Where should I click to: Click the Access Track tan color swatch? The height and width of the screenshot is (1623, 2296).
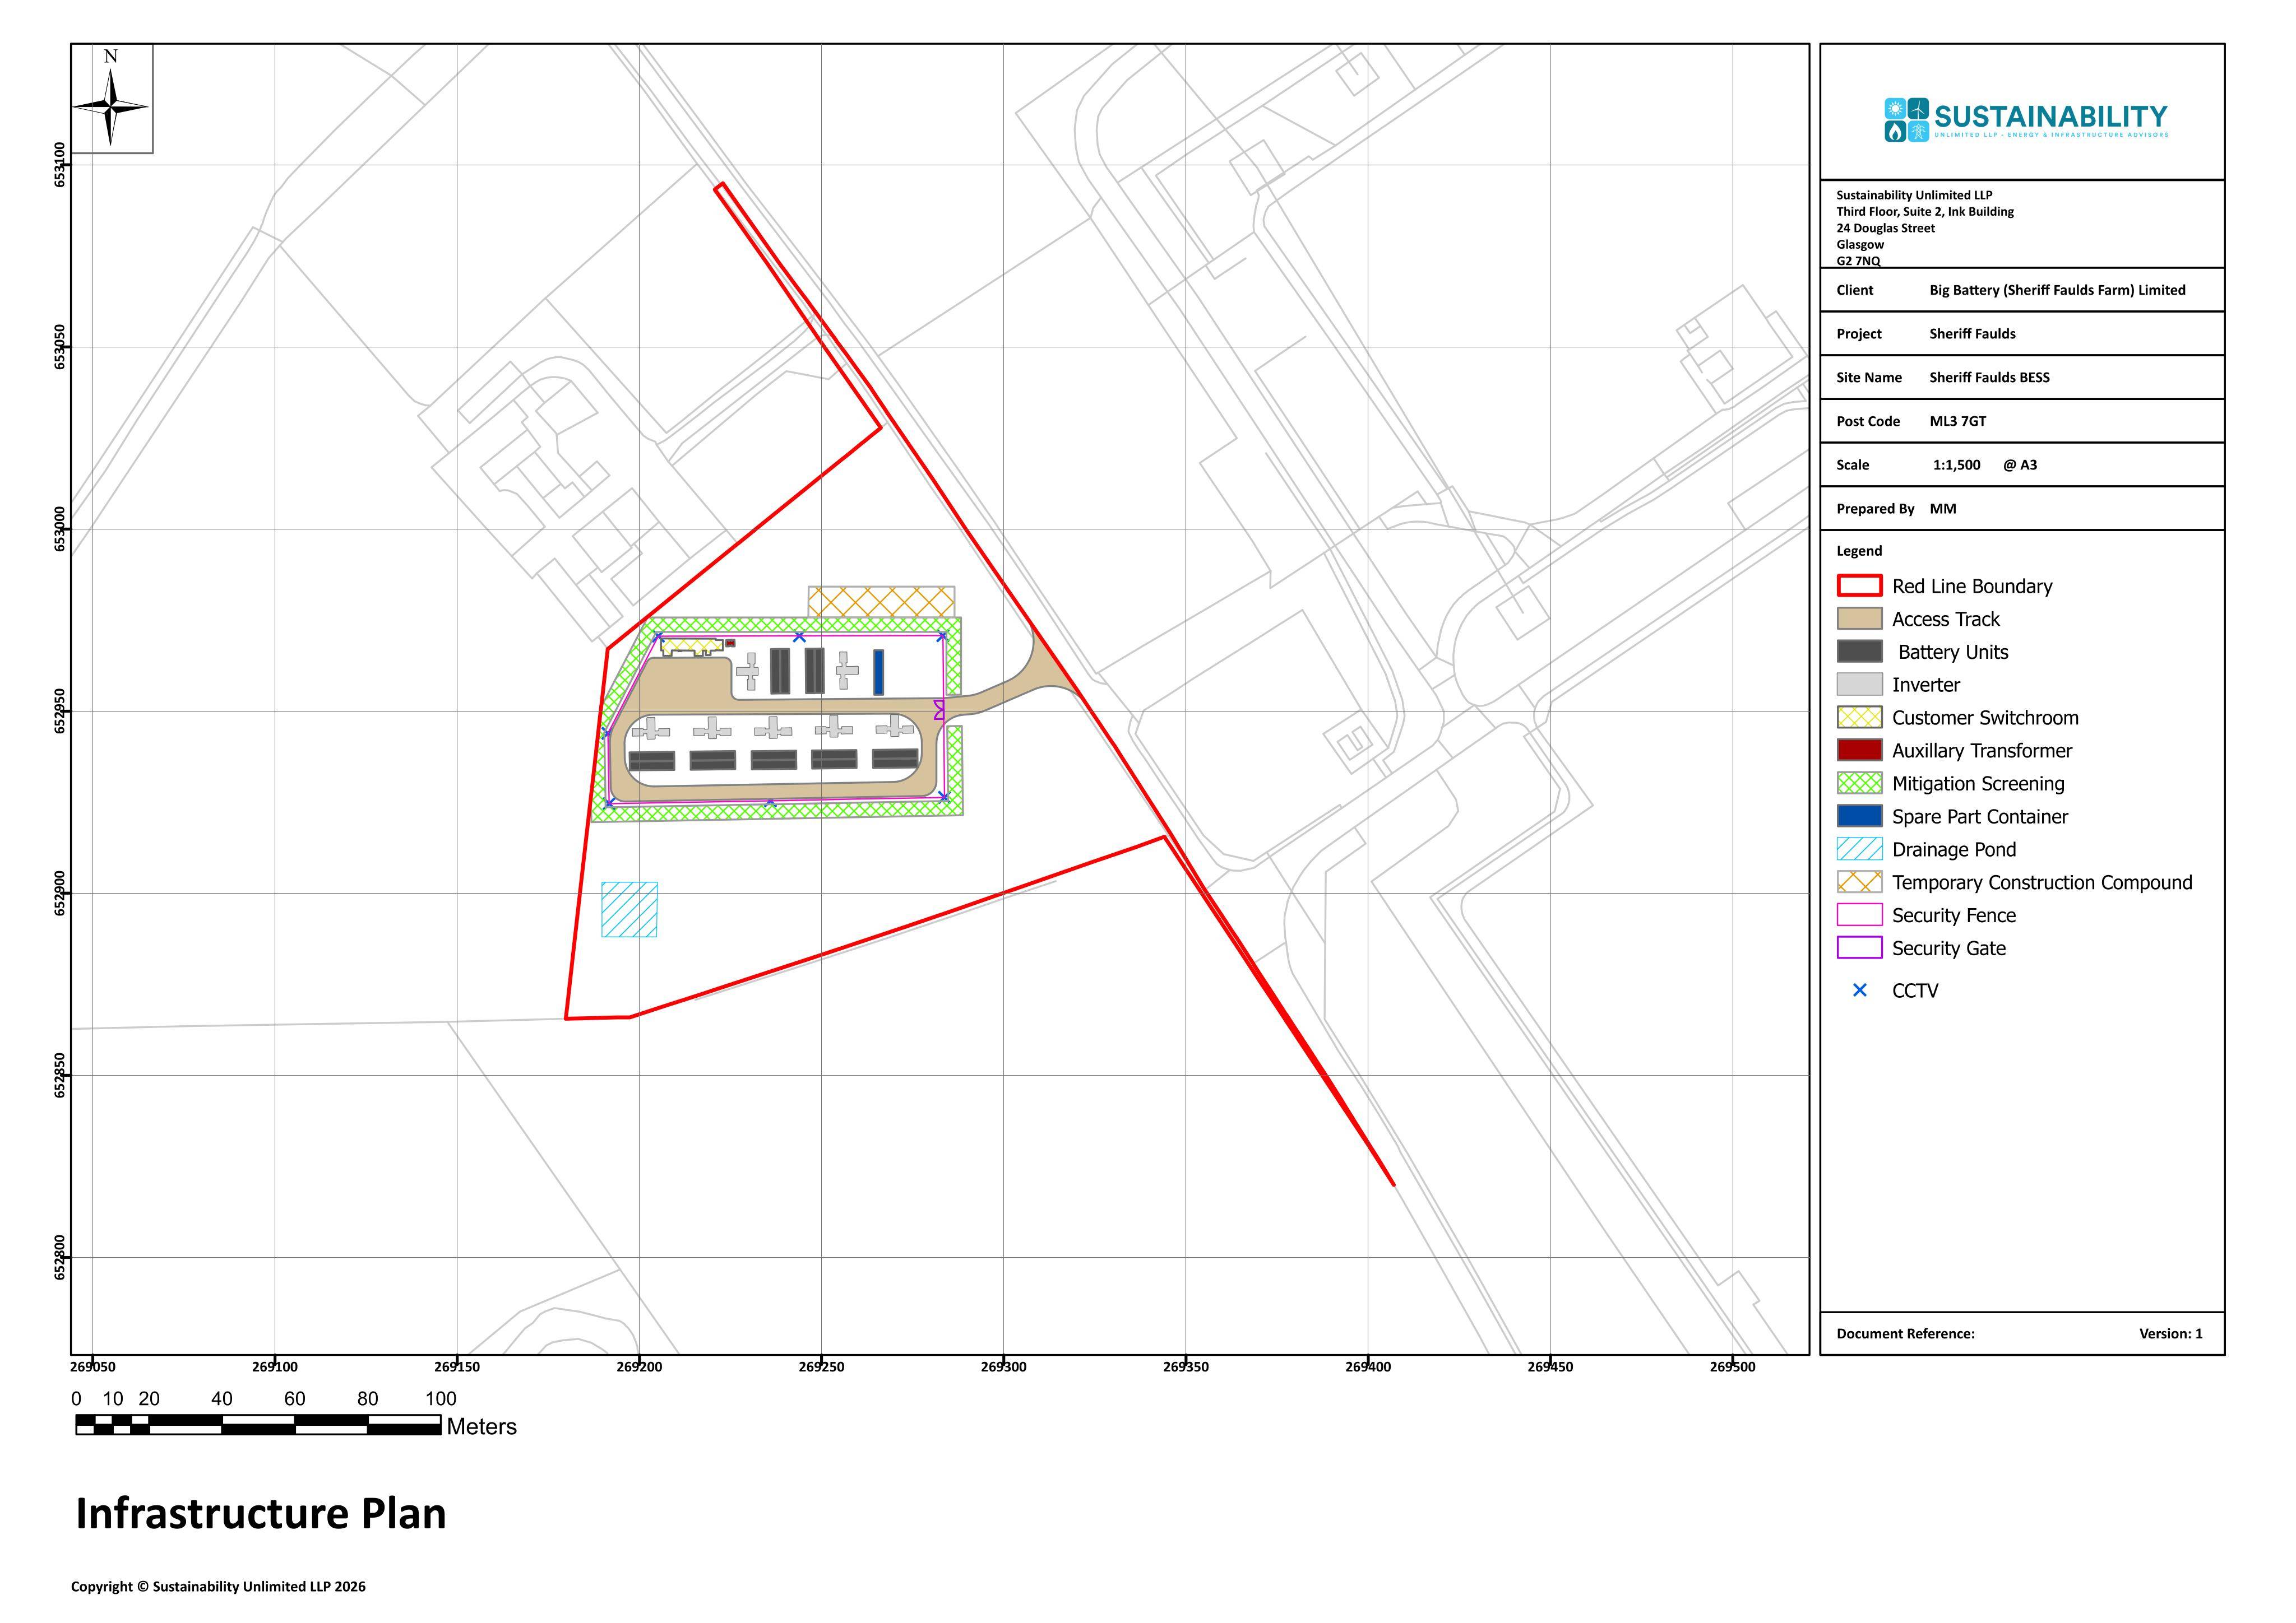tap(1859, 618)
